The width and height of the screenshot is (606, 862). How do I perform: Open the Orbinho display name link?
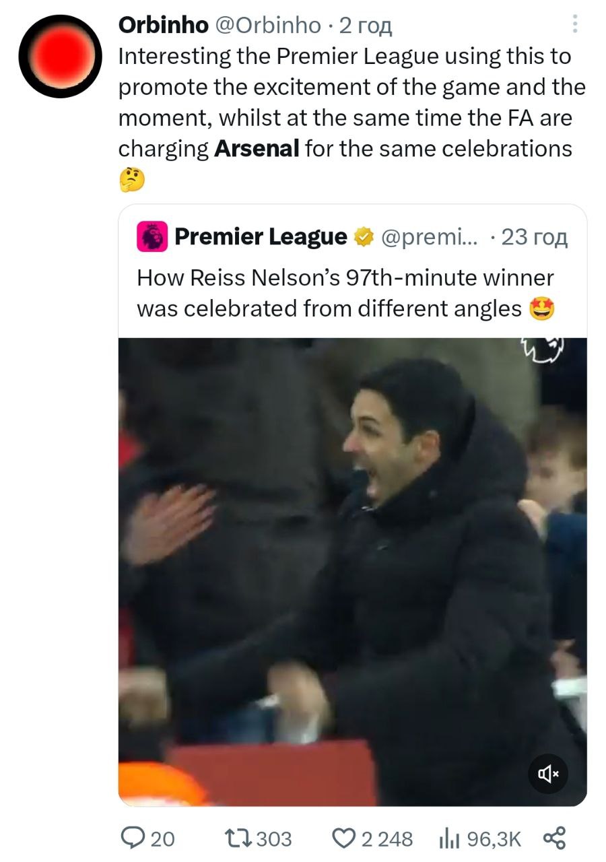point(163,25)
